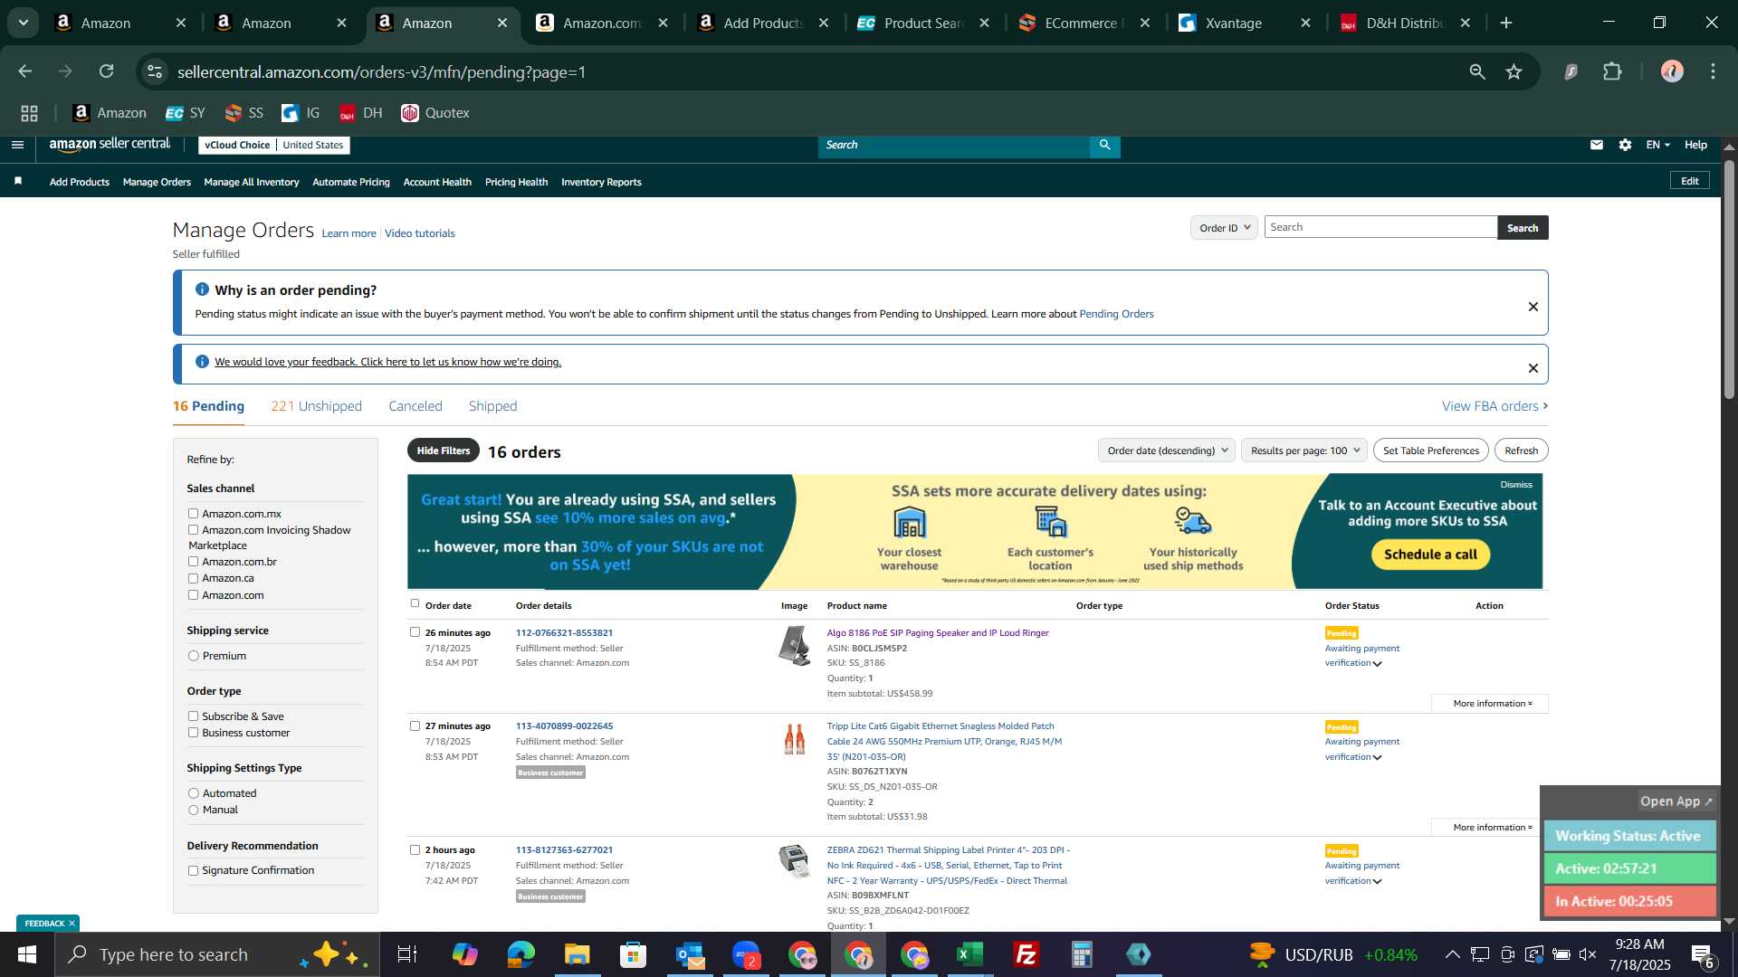Open Excel from the taskbar
The image size is (1738, 977).
970,954
